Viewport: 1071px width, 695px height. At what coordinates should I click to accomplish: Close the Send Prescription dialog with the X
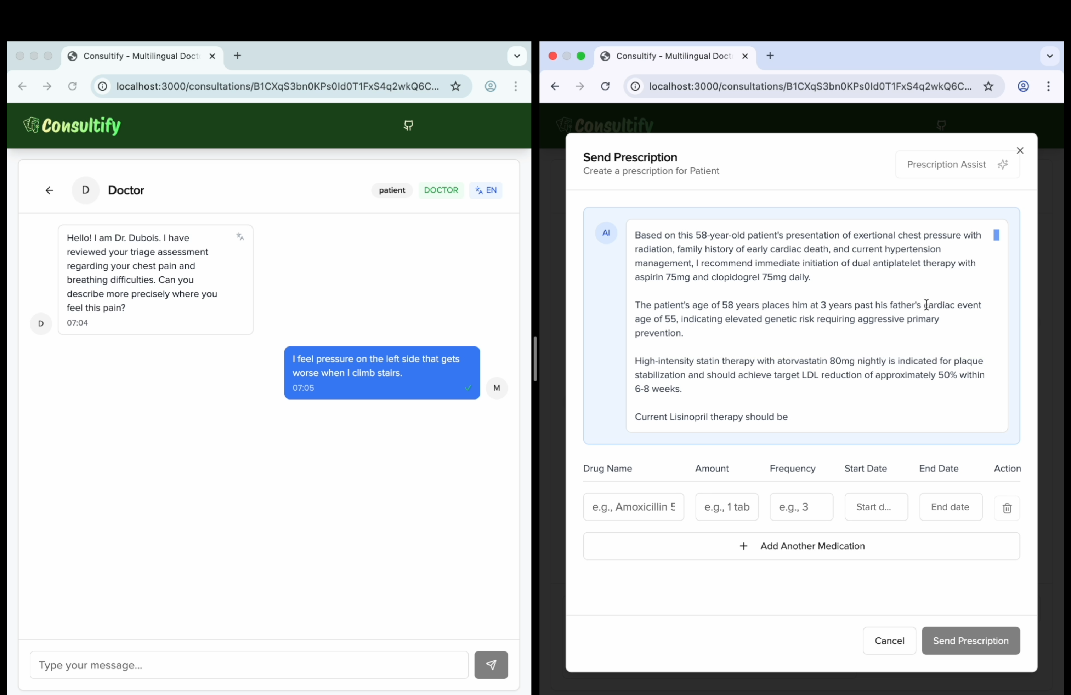point(1020,151)
